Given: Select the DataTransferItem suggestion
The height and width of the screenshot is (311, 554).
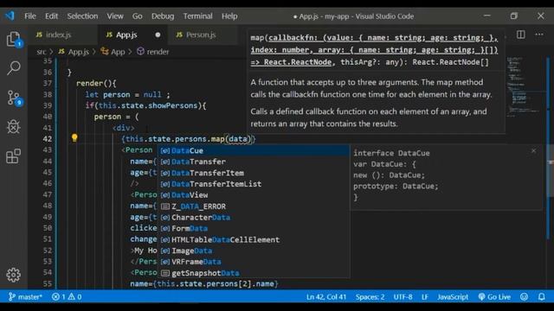Looking at the screenshot, I should 254,173.
